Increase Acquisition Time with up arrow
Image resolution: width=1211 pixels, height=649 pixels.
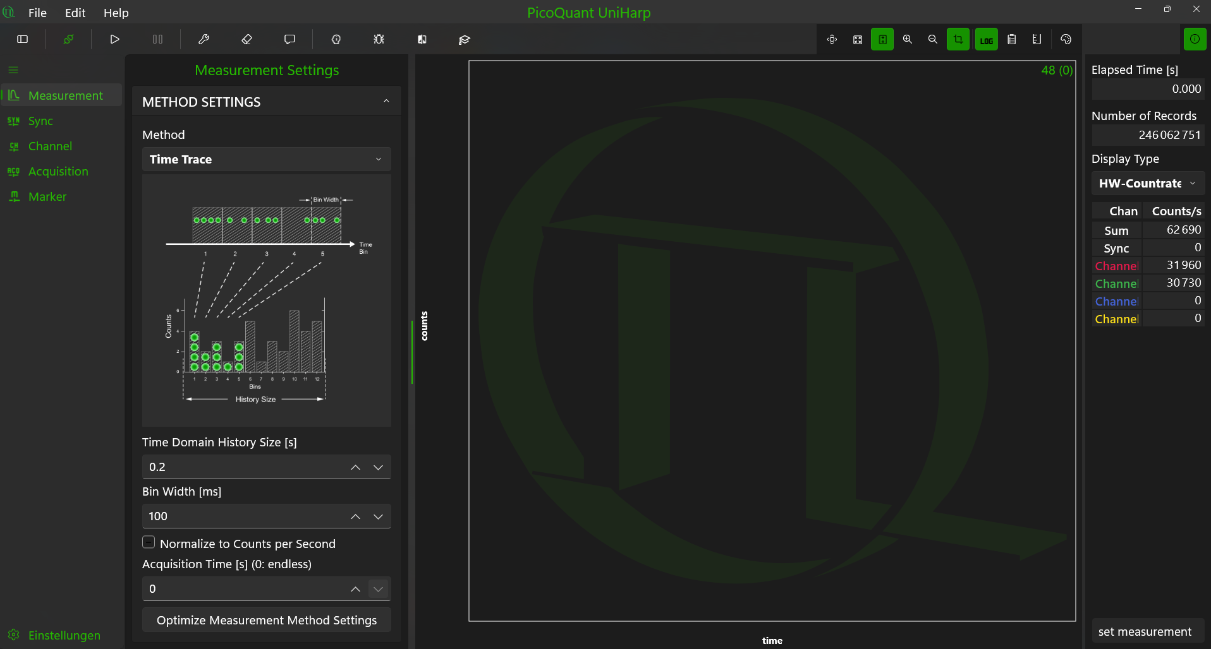356,589
